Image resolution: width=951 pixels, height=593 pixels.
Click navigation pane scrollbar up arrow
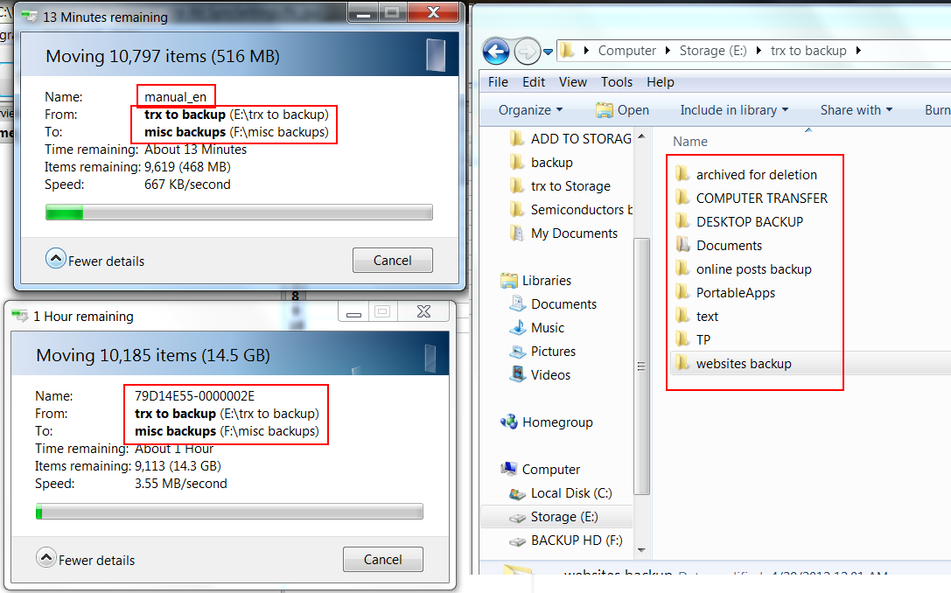(641, 136)
